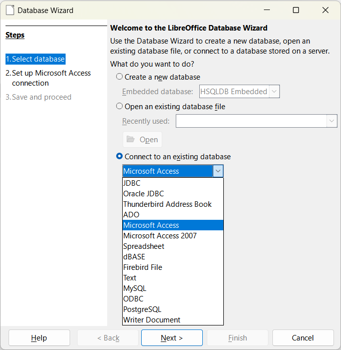
Task: Click the Help button
Action: (39, 337)
